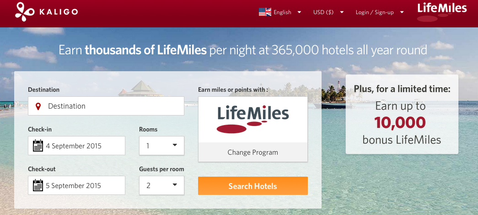Click the red location pin icon
This screenshot has width=478, height=215.
tap(38, 106)
